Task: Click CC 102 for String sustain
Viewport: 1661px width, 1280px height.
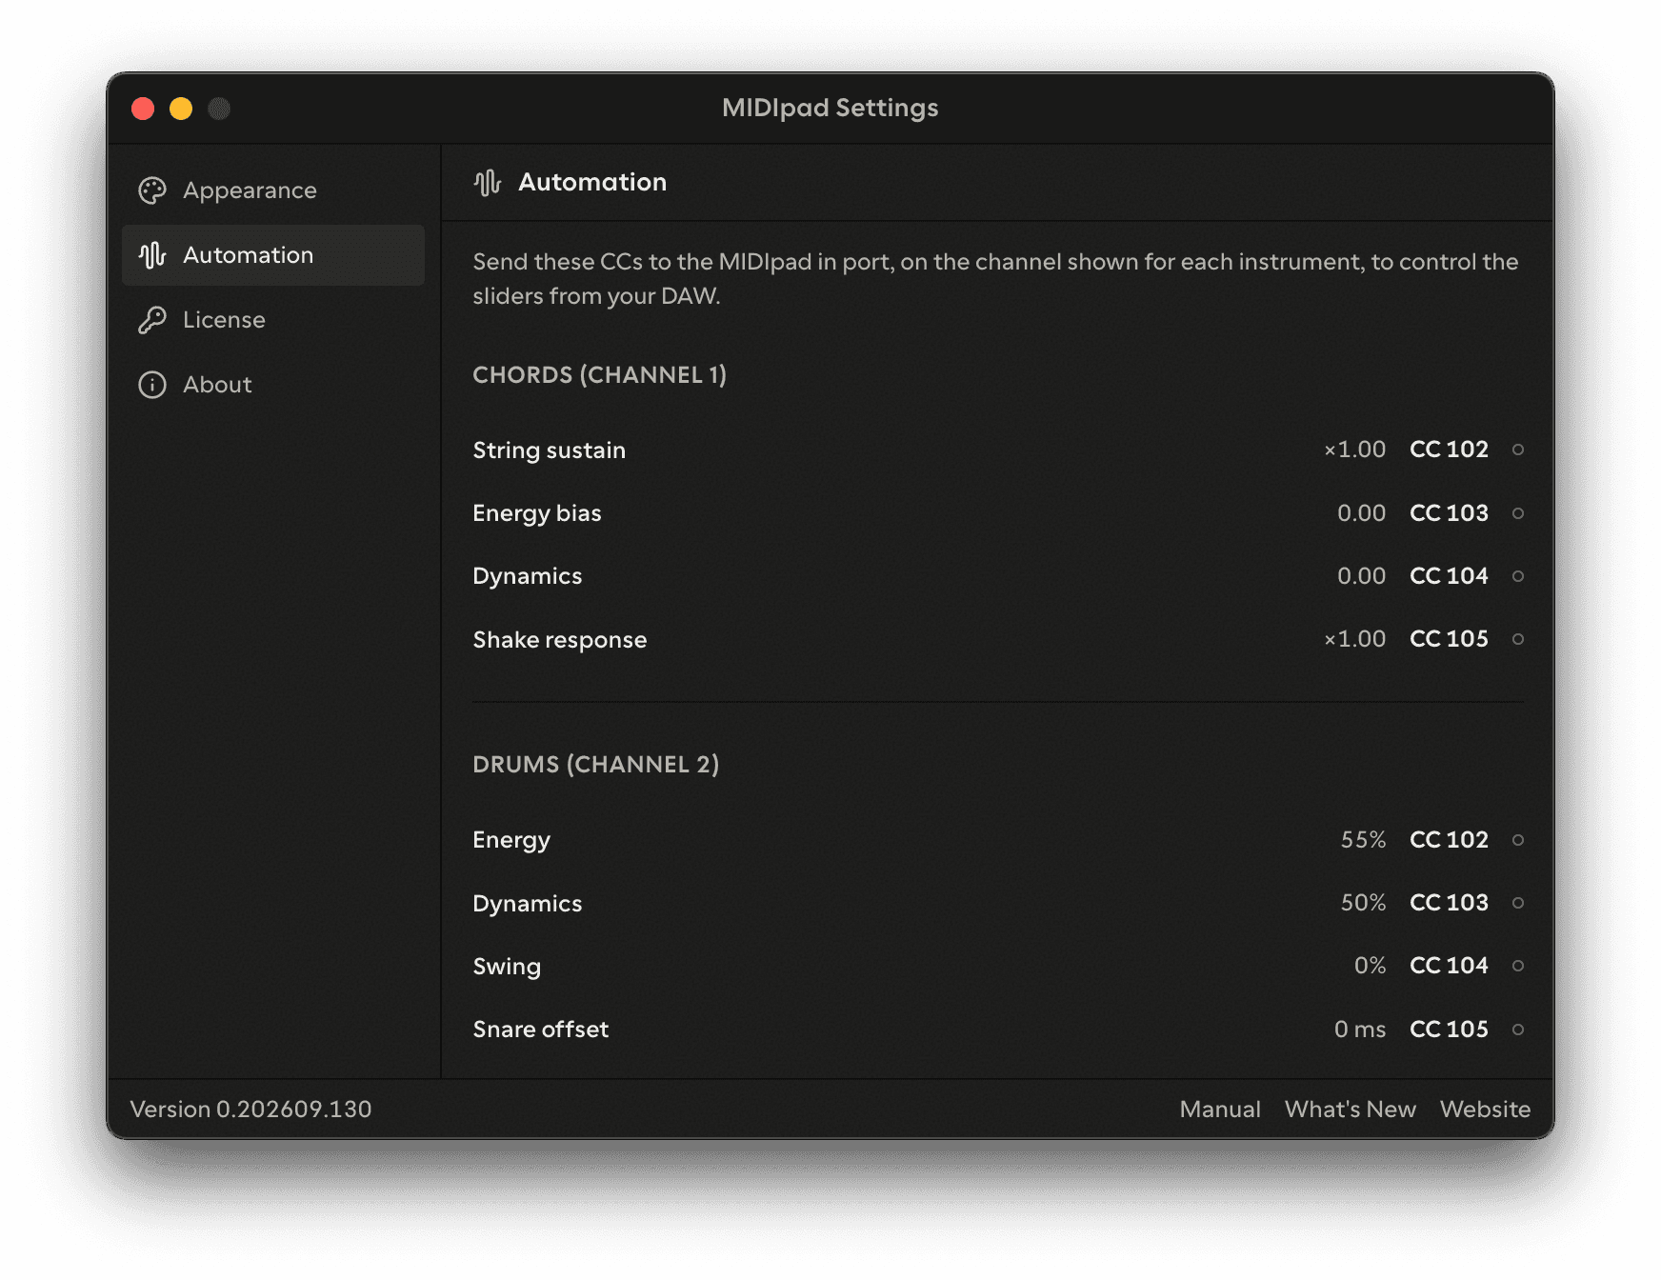Action: [x=1449, y=450]
